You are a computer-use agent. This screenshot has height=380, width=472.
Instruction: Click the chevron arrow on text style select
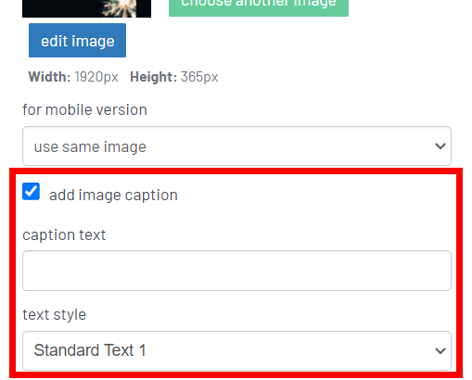click(x=440, y=350)
